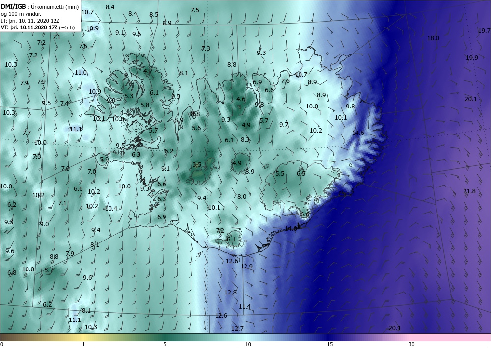The height and width of the screenshot is (348, 491).
Task: Click the map value 8.3
Action: point(245,140)
